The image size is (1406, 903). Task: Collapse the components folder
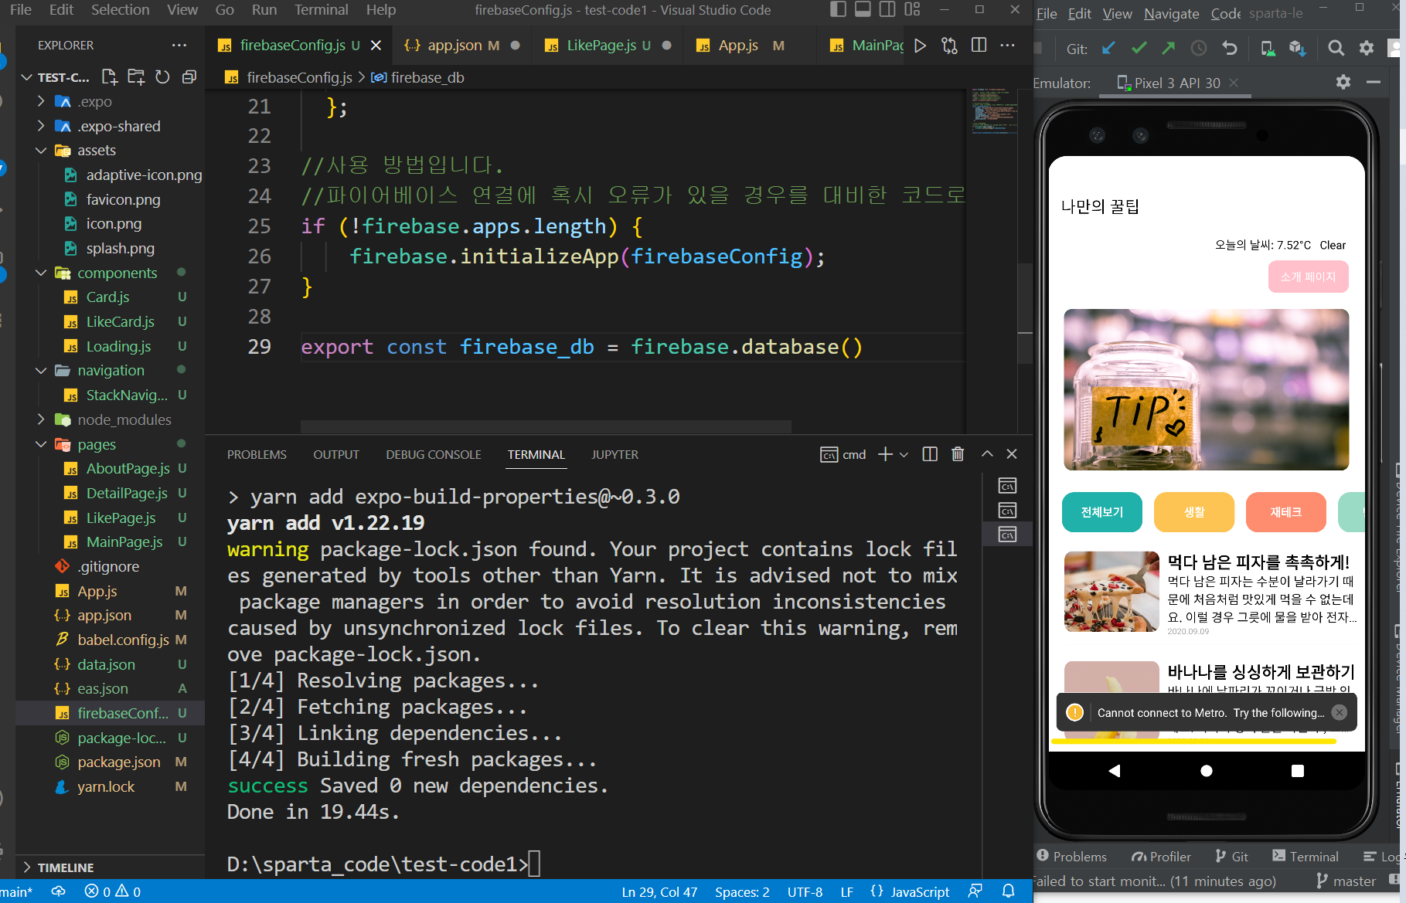pos(41,273)
